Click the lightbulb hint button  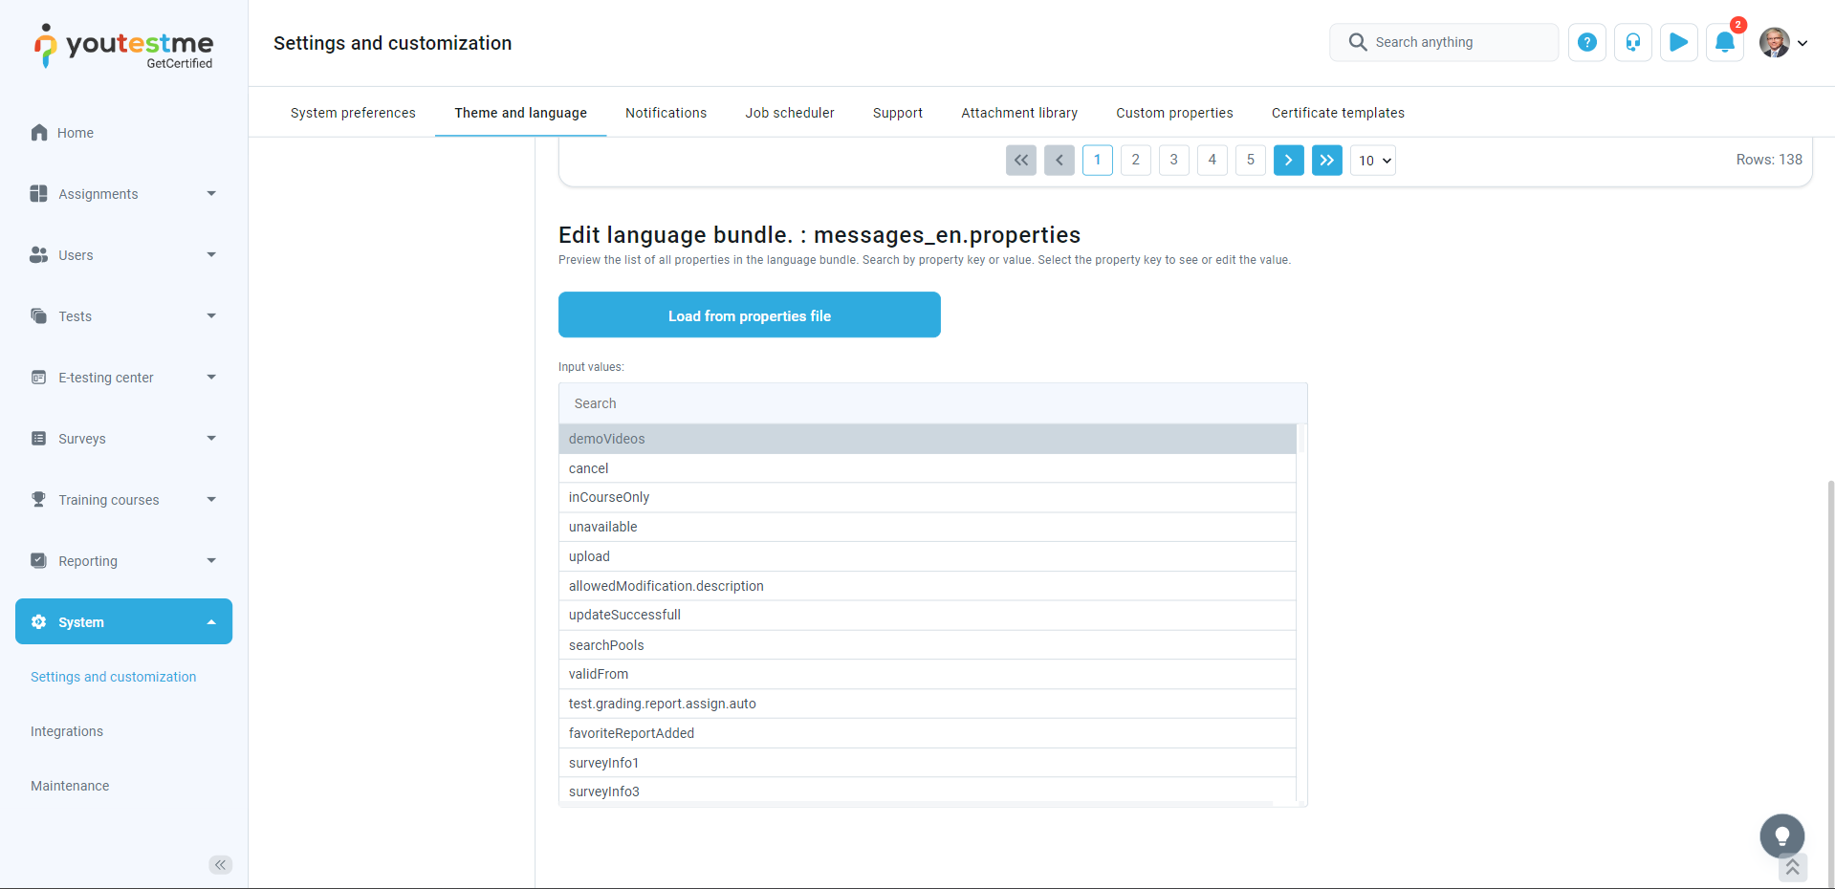(x=1781, y=836)
